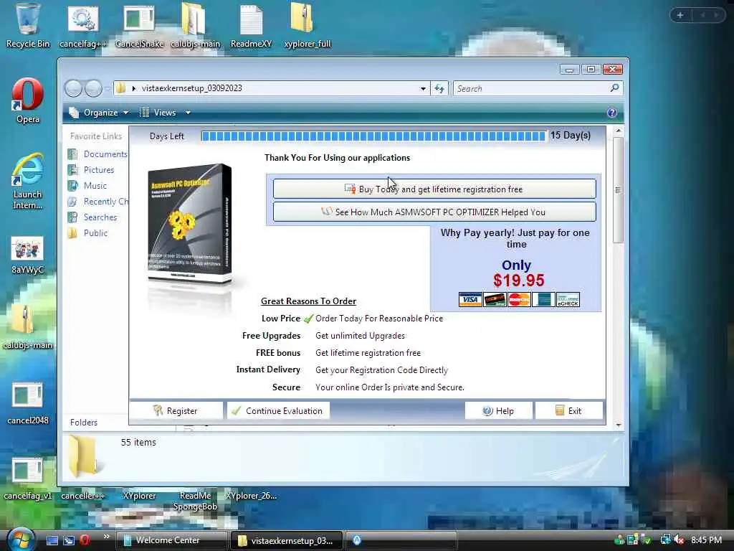Click the network tray icon
The image size is (734, 551).
pos(664,540)
